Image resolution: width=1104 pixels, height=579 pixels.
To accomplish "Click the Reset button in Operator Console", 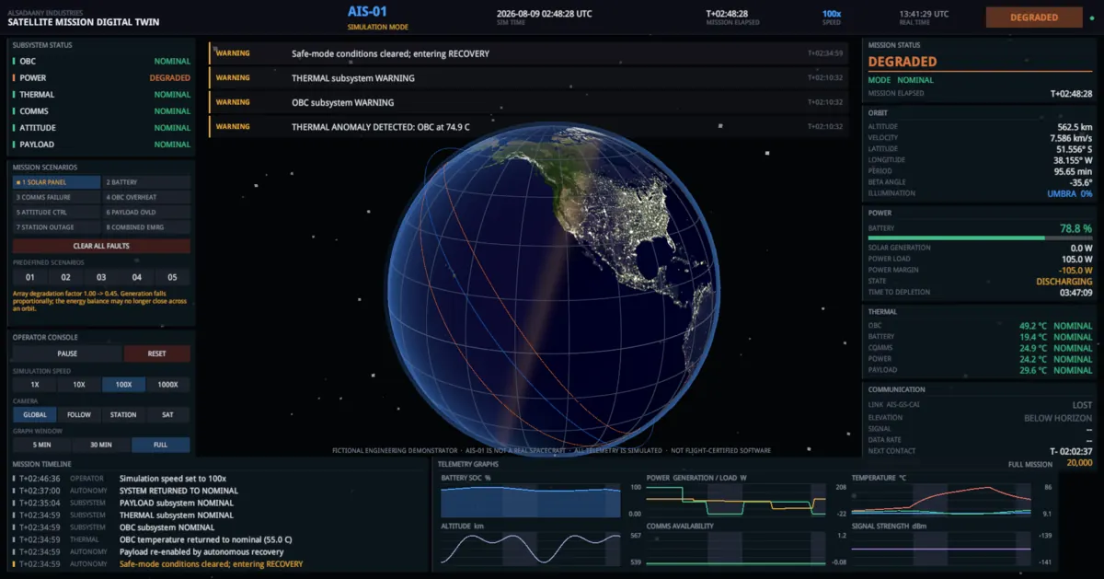I will [157, 353].
